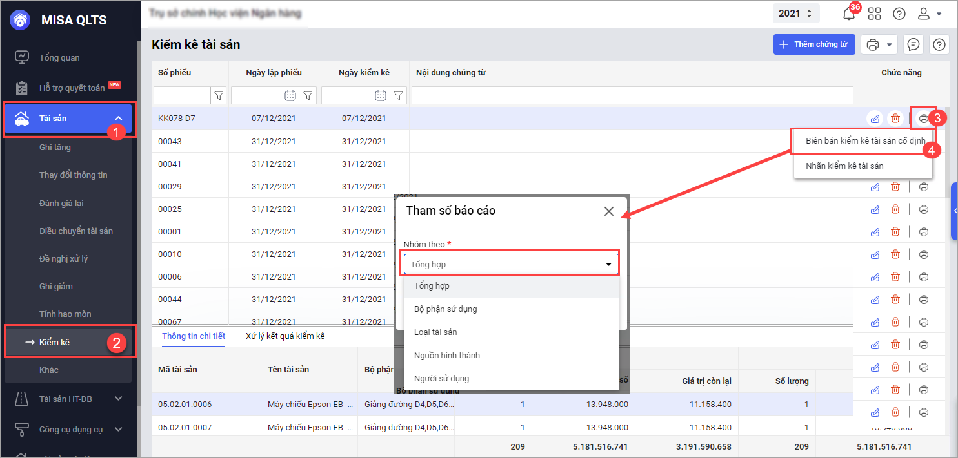Open the year 2021 selector
Image resolution: width=958 pixels, height=458 pixels.
coord(798,14)
